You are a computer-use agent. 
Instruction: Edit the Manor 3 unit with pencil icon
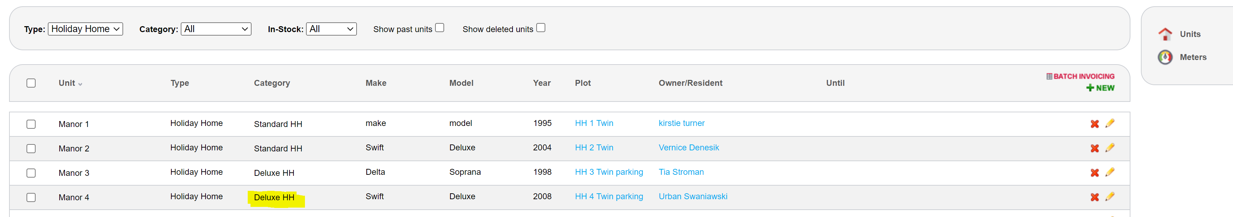(x=1109, y=172)
